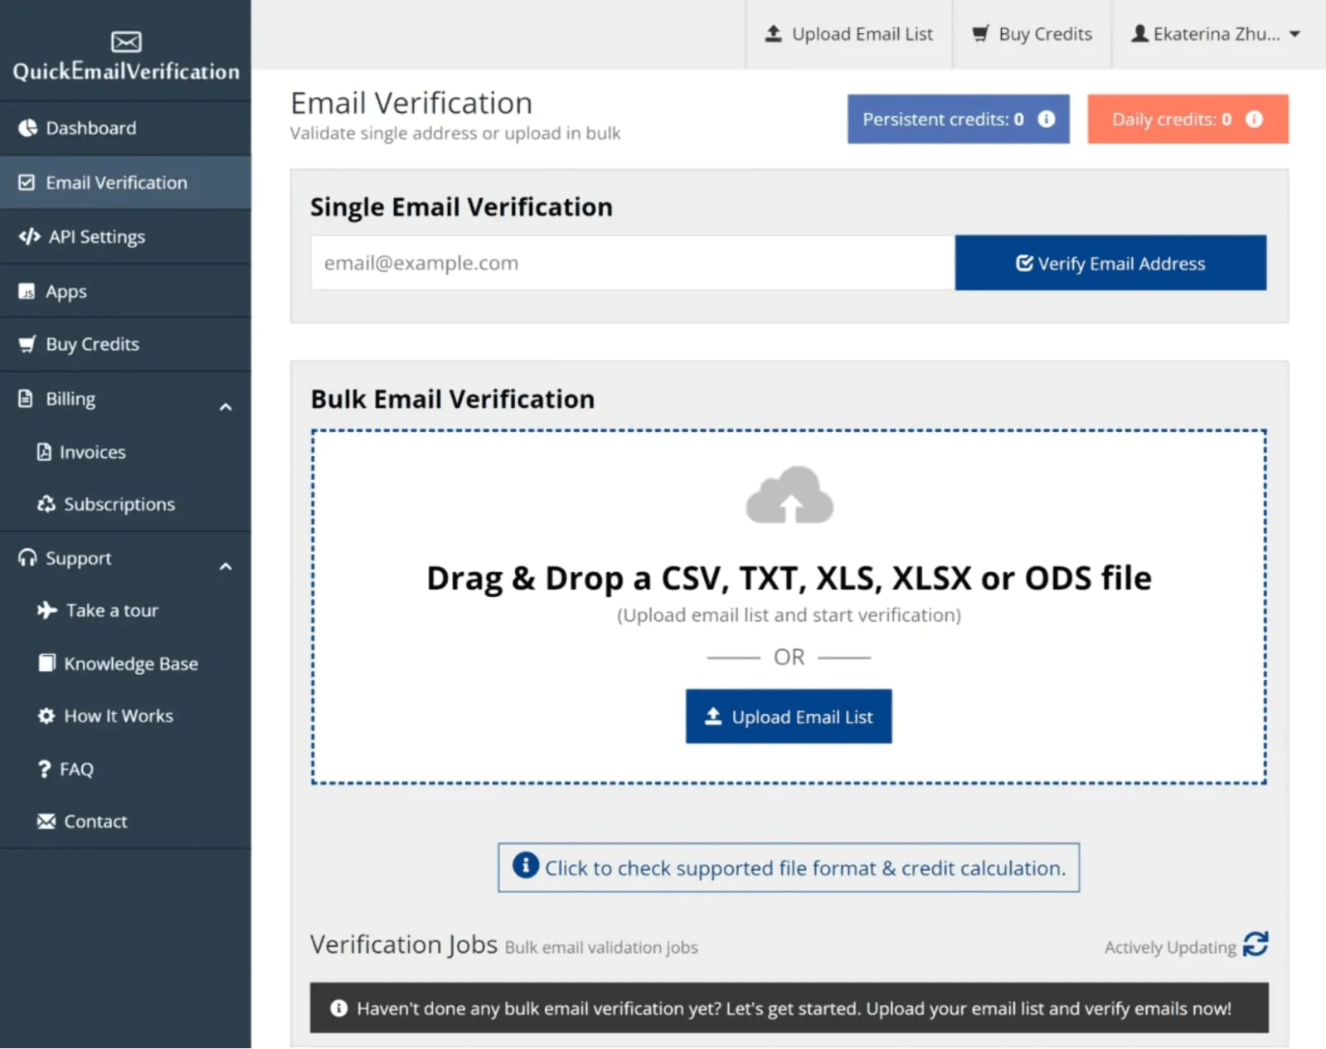Click the blue Upload Email List button
Image resolution: width=1326 pixels, height=1049 pixels.
789,716
